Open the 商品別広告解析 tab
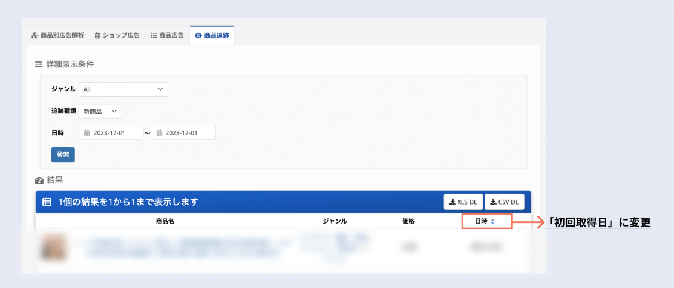 pyautogui.click(x=58, y=36)
